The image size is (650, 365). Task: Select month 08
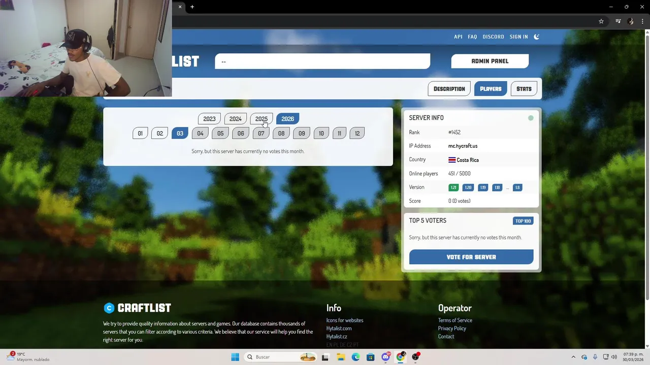(x=281, y=133)
